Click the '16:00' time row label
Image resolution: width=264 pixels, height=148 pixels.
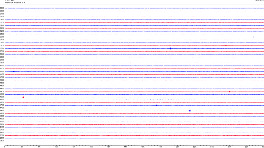coord(2,100)
